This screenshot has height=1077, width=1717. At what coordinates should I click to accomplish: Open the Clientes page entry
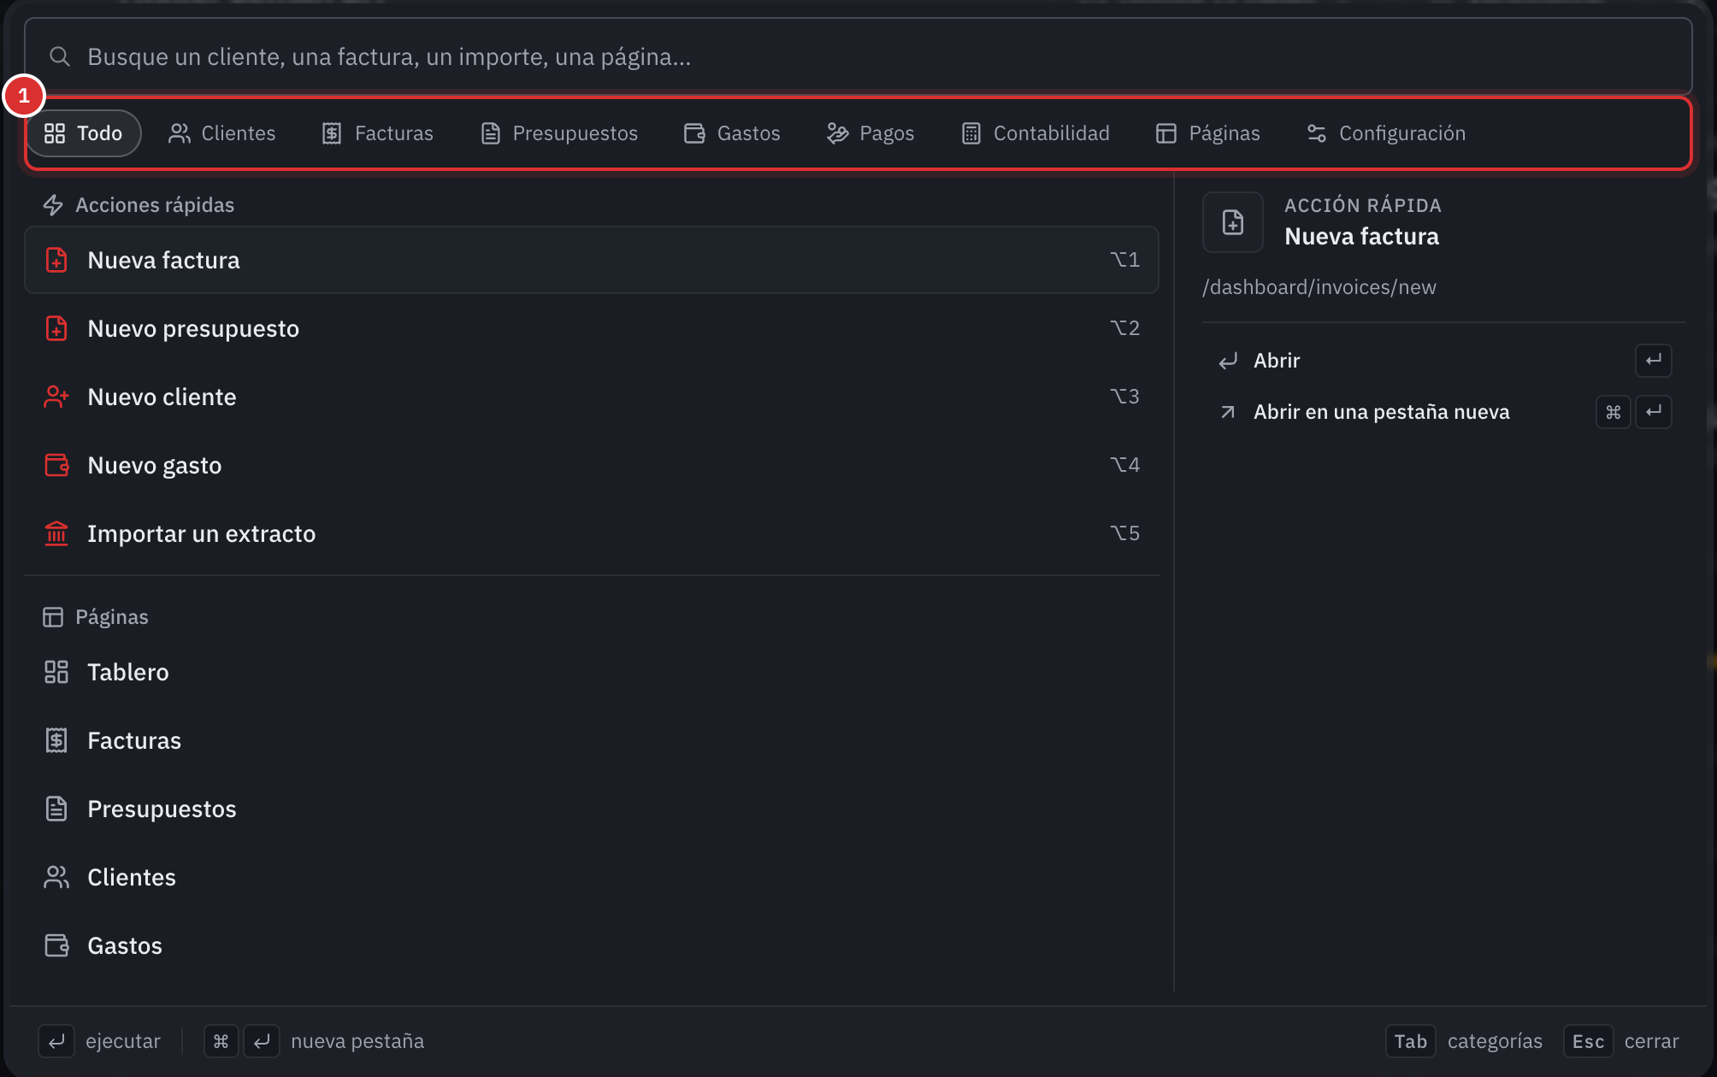tap(592, 877)
